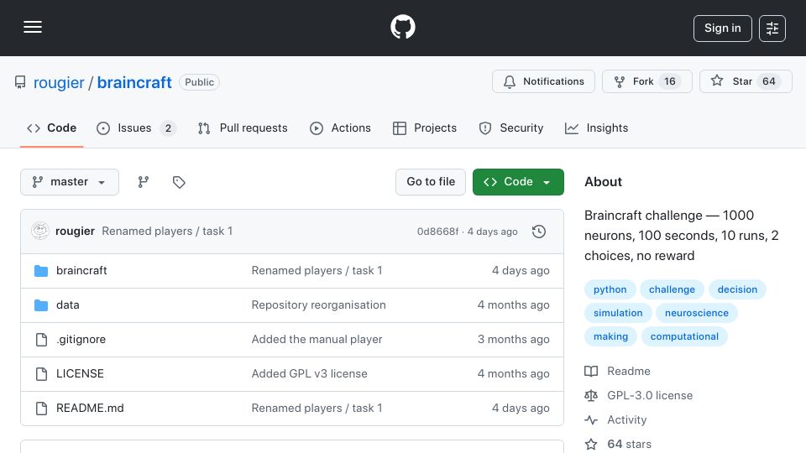Viewport: 806px width, 453px height.
Task: Open commit hash 0d8668f
Action: coord(437,232)
